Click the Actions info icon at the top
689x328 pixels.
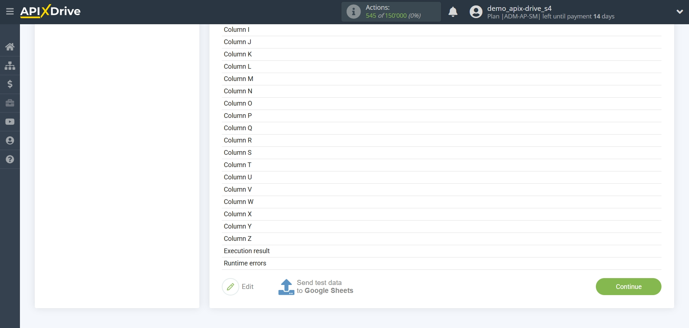pyautogui.click(x=353, y=11)
